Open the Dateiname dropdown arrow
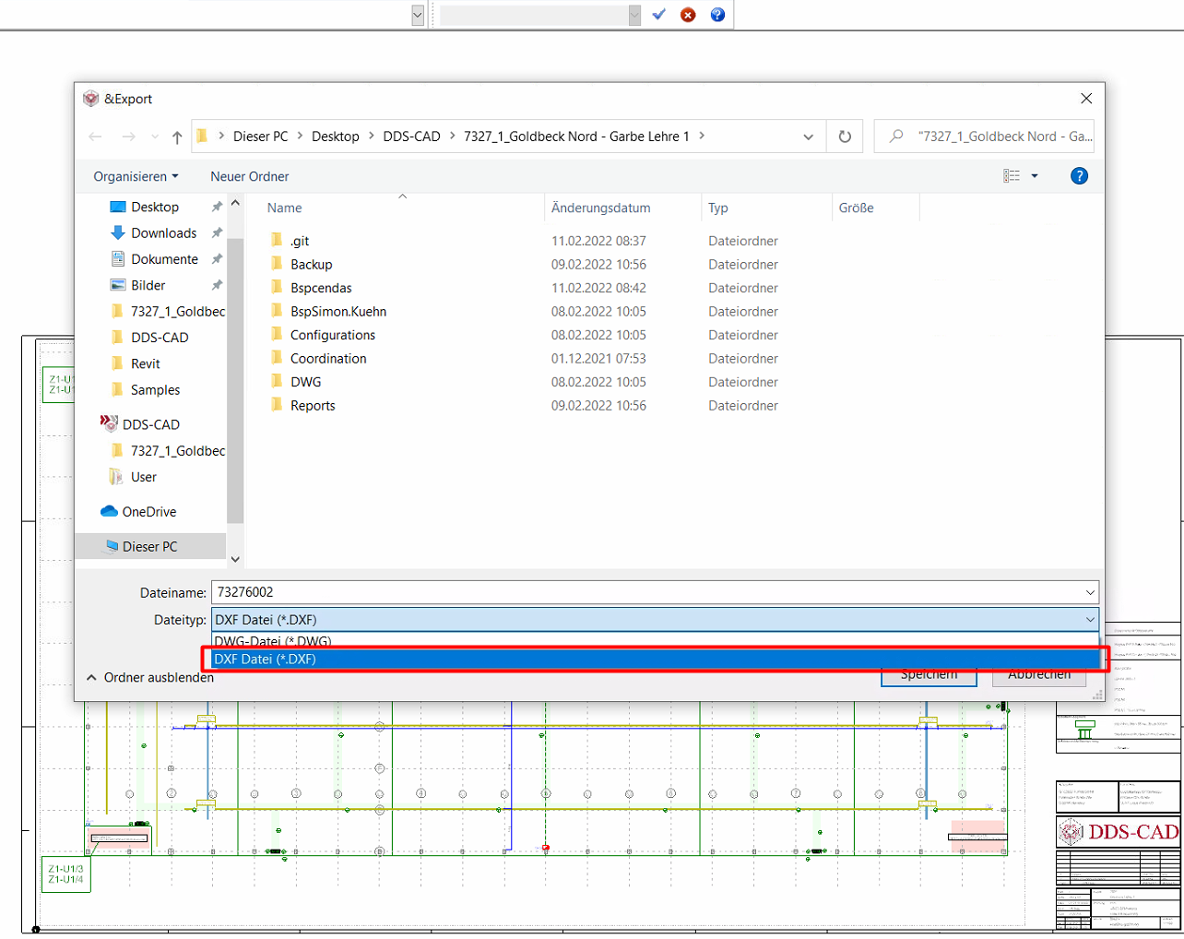Viewport: 1184px width, 939px height. (x=1090, y=592)
